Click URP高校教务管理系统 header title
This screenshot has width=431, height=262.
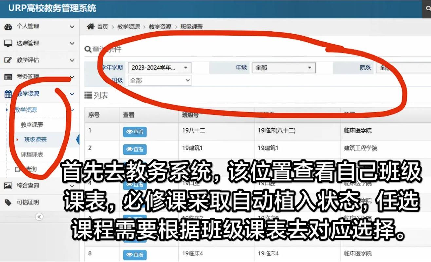(52, 8)
